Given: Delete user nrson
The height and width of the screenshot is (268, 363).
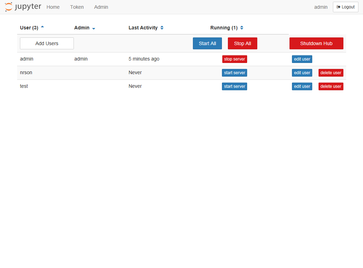Looking at the screenshot, I should pyautogui.click(x=331, y=73).
